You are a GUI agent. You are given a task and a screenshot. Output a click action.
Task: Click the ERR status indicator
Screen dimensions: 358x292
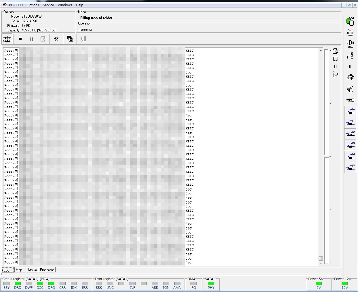tap(85, 284)
